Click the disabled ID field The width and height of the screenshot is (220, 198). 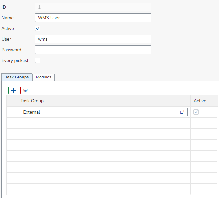(93, 7)
